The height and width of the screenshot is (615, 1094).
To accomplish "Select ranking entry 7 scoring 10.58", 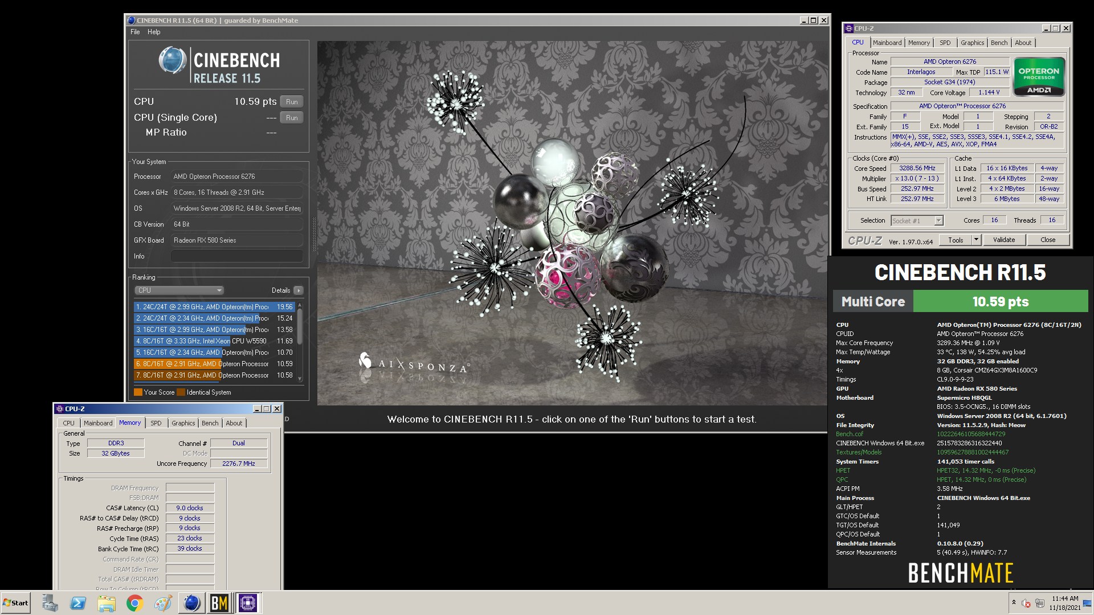I will (x=214, y=375).
